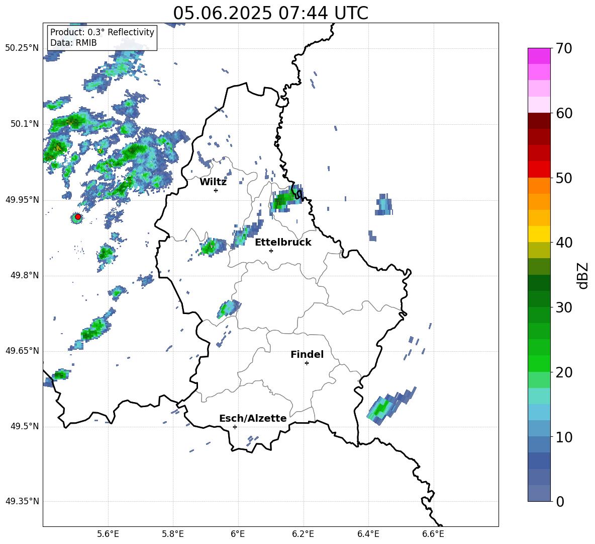The image size is (595, 544).
Task: Click the 6.2°E longitude label
Action: tap(303, 534)
